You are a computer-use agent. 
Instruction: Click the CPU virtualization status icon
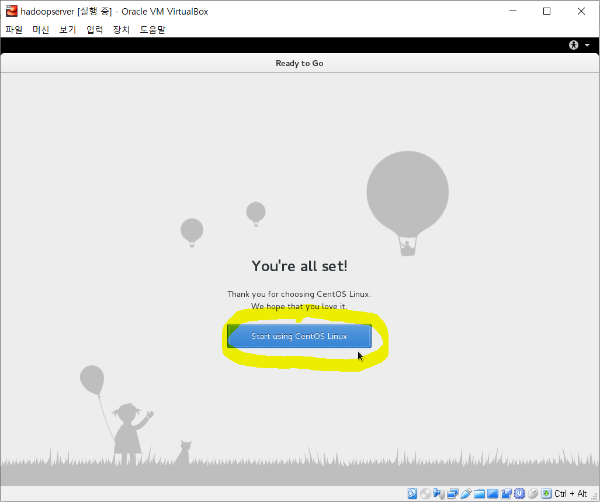pyautogui.click(x=519, y=494)
